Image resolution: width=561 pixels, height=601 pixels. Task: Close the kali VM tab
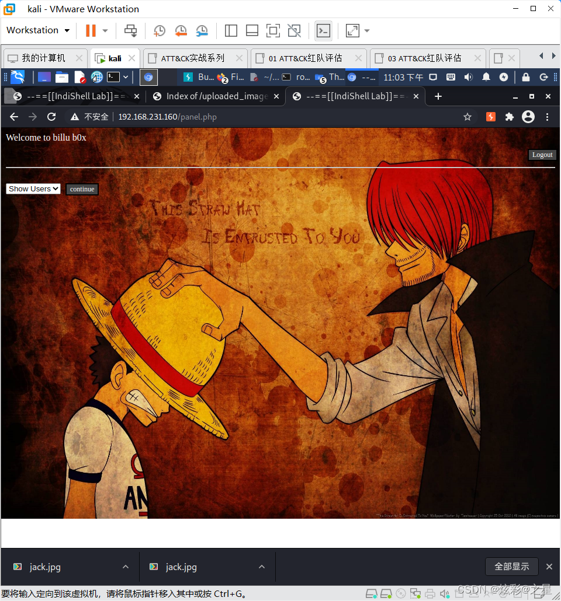tap(131, 58)
